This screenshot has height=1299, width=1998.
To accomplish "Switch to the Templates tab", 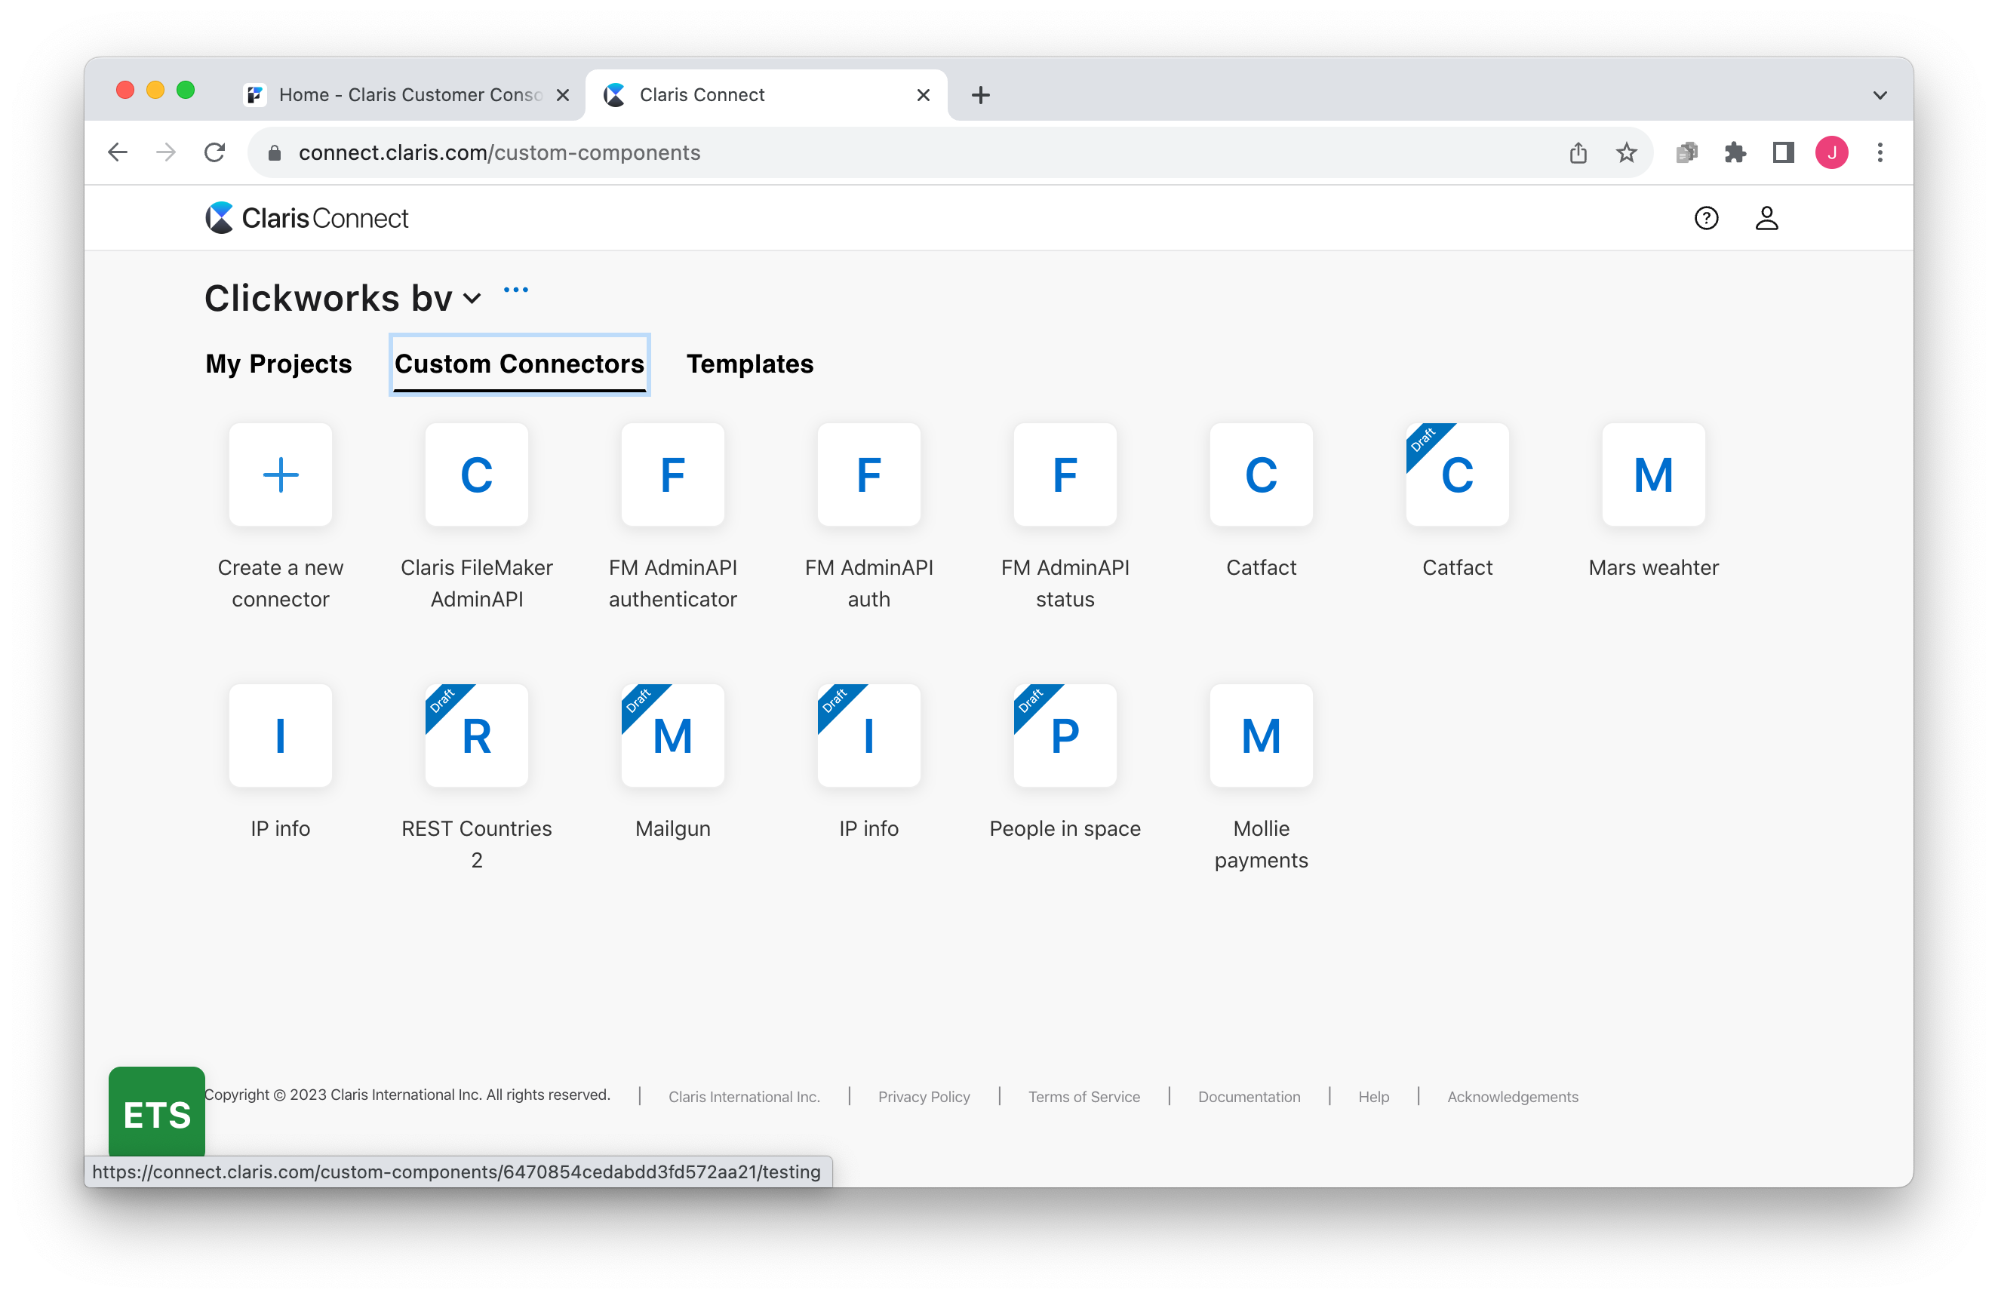I will [x=750, y=364].
